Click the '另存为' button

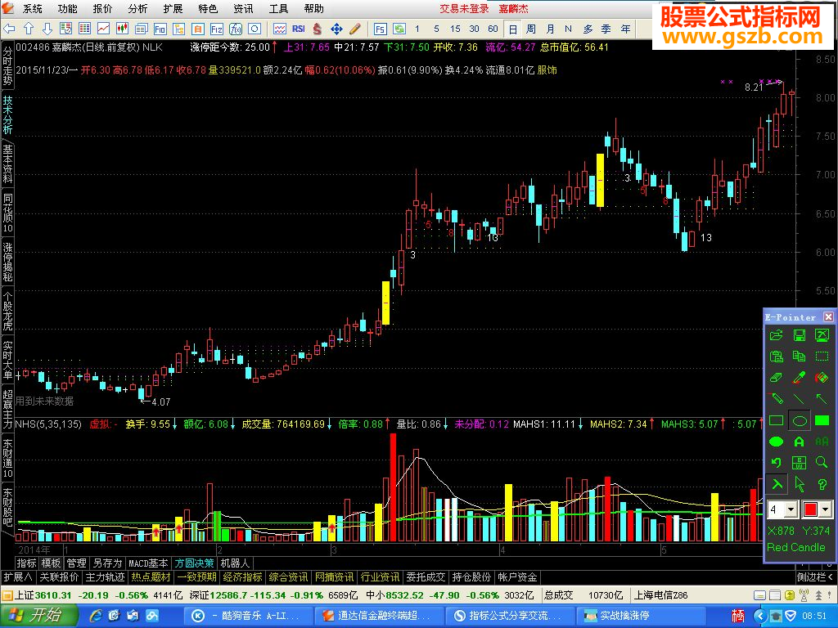click(107, 563)
